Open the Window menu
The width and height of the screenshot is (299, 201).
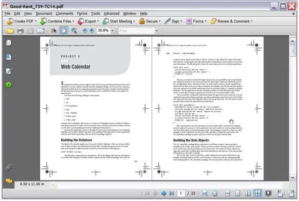click(x=130, y=13)
